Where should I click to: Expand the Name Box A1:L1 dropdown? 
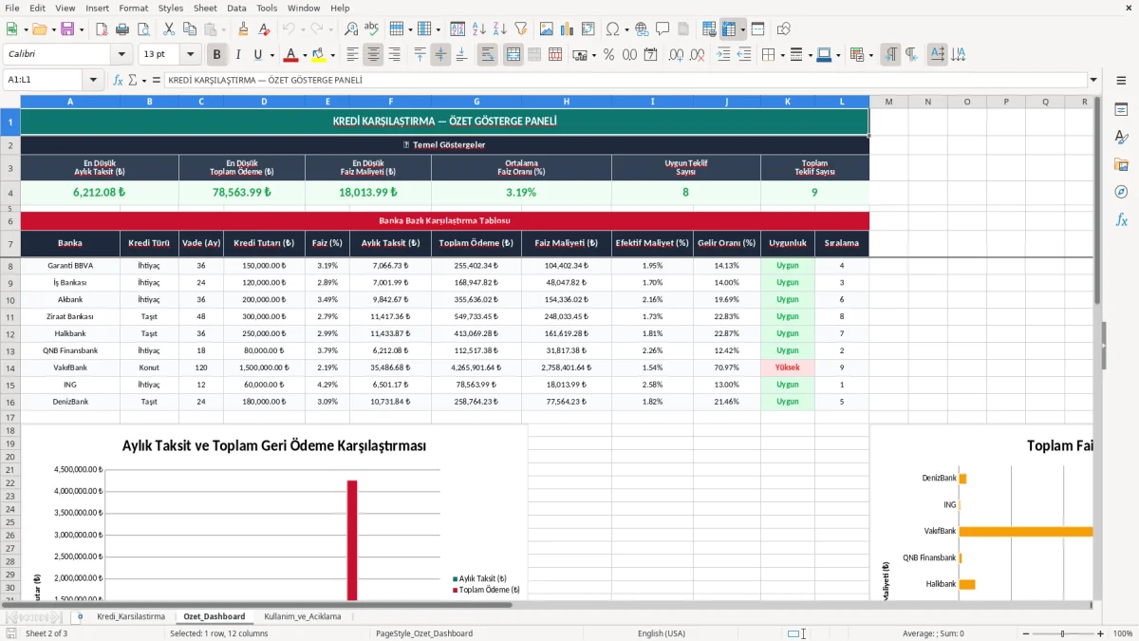tap(93, 80)
